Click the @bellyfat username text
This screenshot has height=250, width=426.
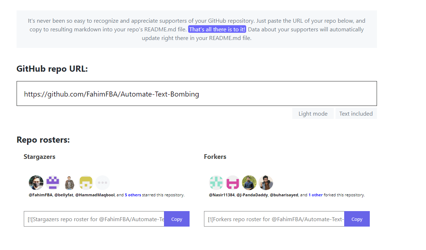[x=64, y=195]
